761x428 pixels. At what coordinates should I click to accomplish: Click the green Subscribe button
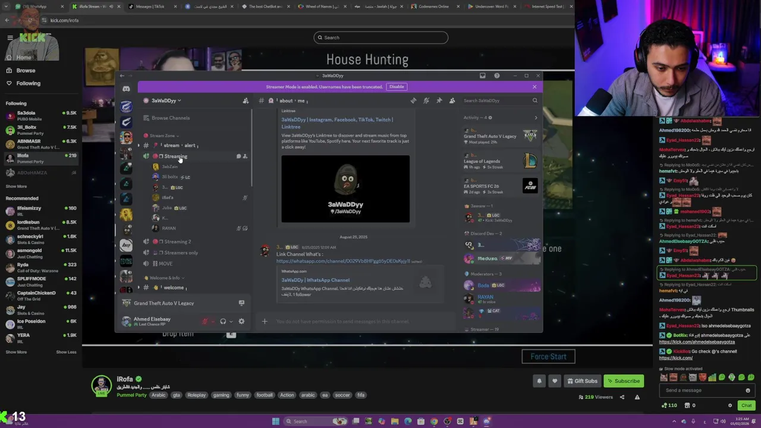tap(623, 381)
